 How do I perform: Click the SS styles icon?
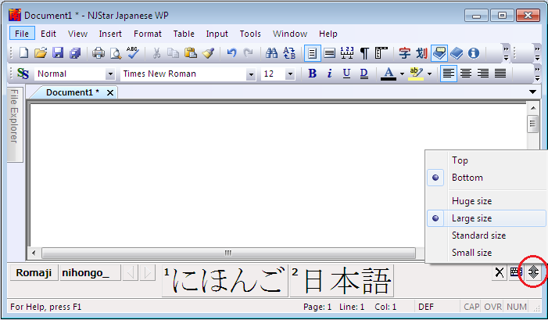(x=23, y=74)
